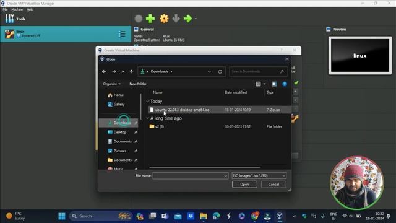
Task: Open the weather widget
Action: click(15, 216)
